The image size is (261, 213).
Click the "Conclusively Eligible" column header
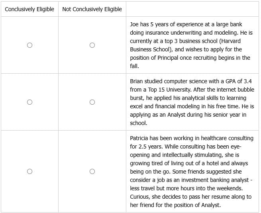tap(29, 9)
